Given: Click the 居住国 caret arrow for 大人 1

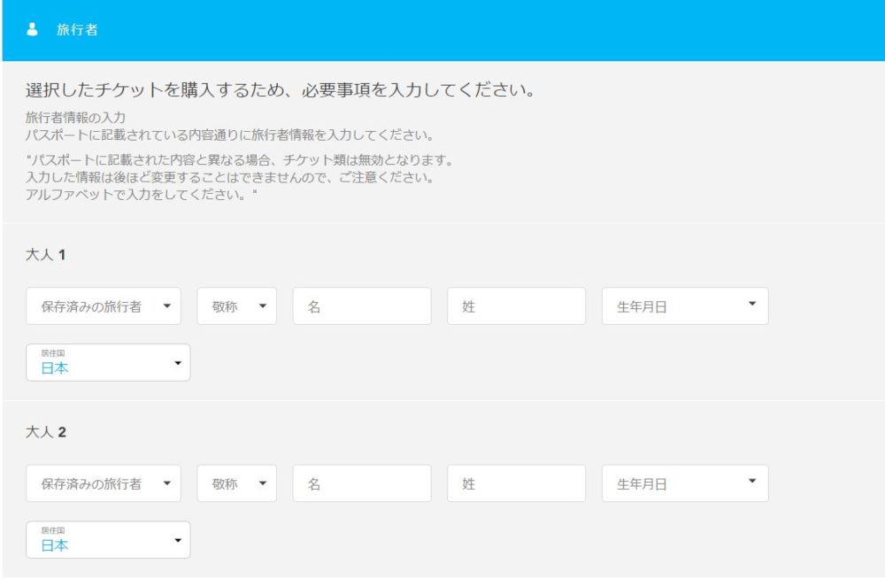Looking at the screenshot, I should point(178,363).
